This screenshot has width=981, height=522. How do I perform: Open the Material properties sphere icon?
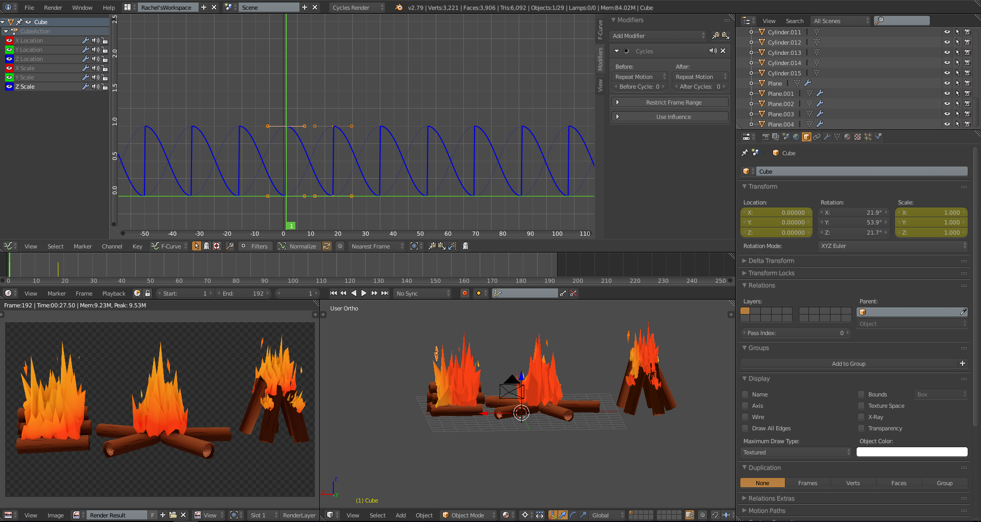point(848,137)
